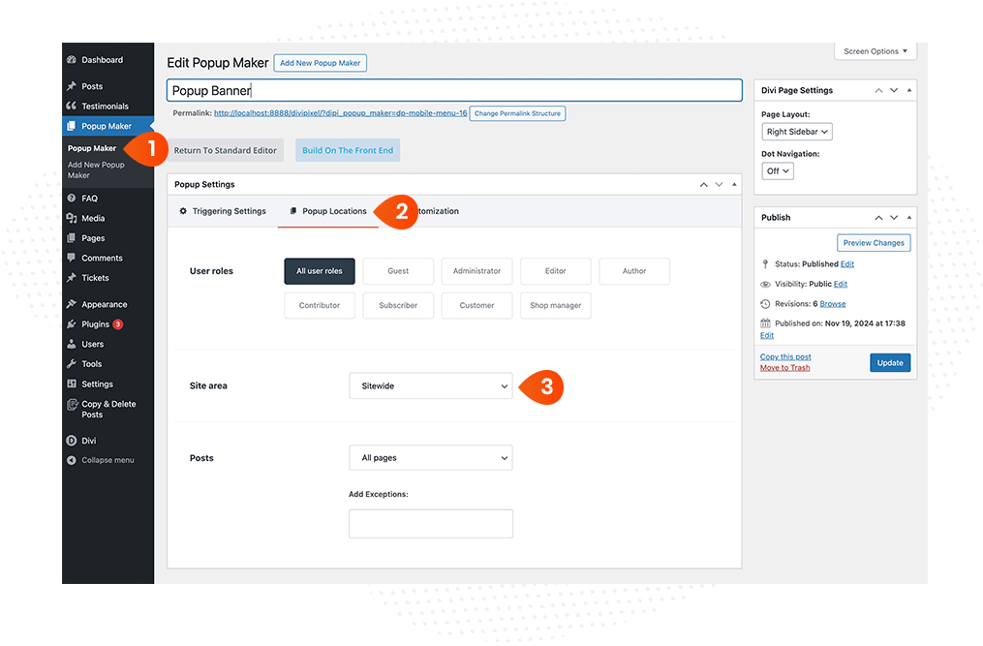Click the Divi logo icon

[x=72, y=441]
